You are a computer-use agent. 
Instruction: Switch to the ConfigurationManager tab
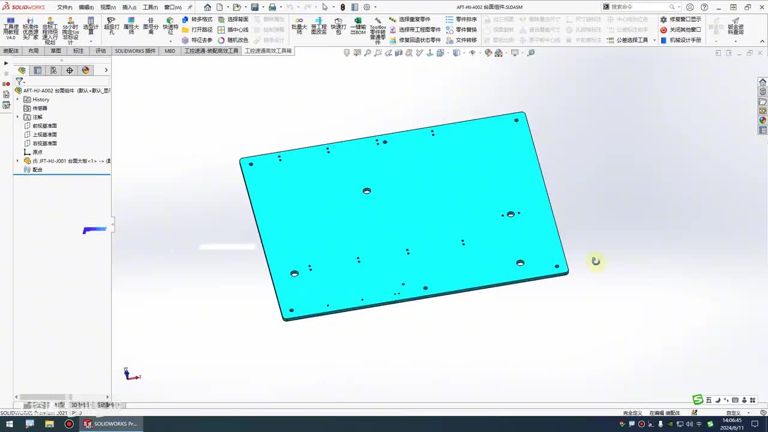pyautogui.click(x=53, y=70)
